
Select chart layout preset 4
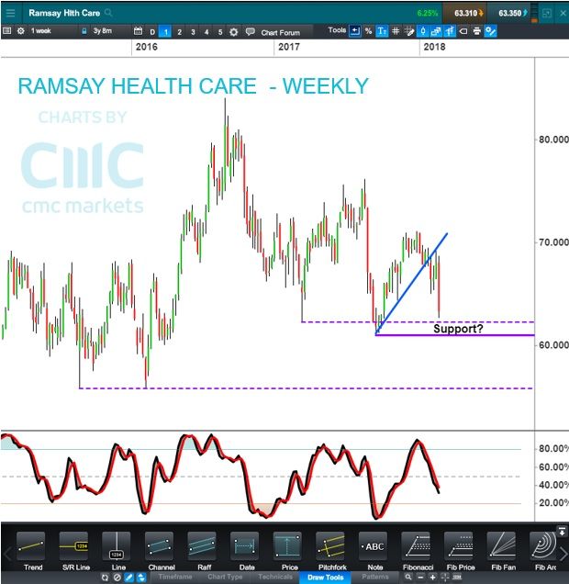(206, 32)
